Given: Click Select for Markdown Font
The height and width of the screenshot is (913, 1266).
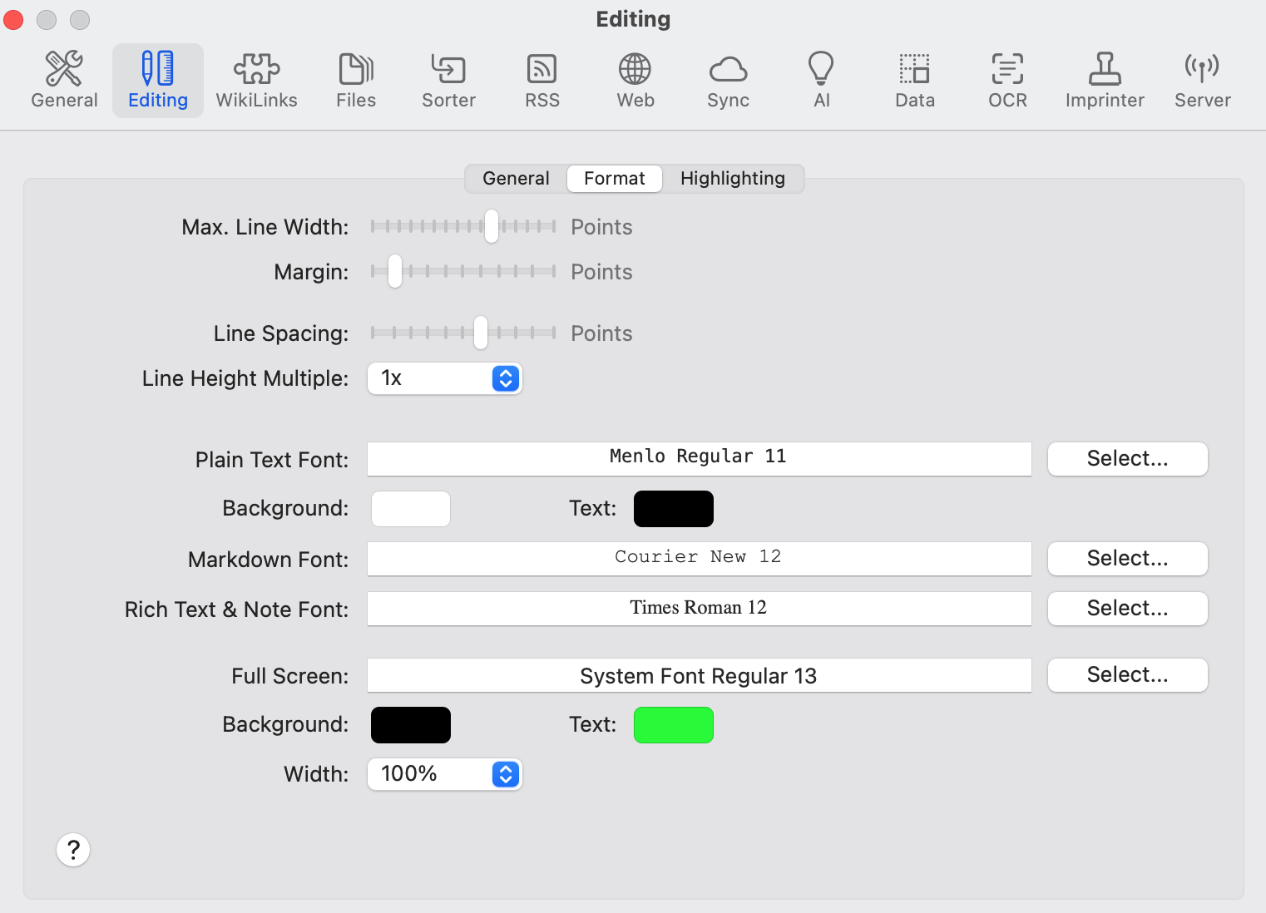Looking at the screenshot, I should pyautogui.click(x=1127, y=559).
